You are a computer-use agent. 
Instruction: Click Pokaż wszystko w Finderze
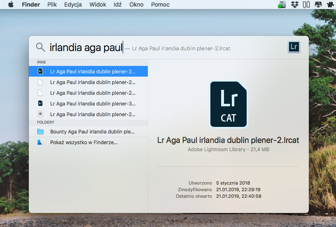[x=84, y=143]
